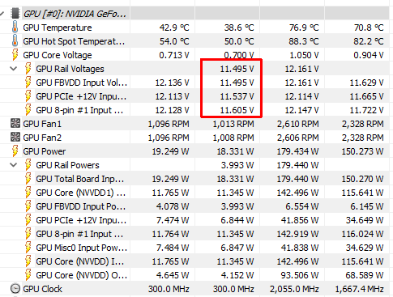This screenshot has height=297, width=393.
Task: Click the fan icon beside GPU Fan2
Action: [15, 138]
